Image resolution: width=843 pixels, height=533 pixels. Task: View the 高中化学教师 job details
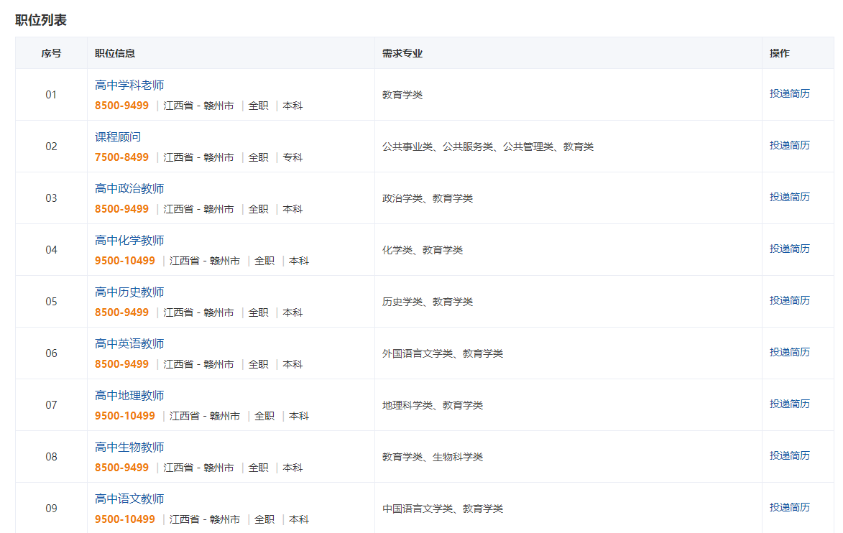(129, 241)
